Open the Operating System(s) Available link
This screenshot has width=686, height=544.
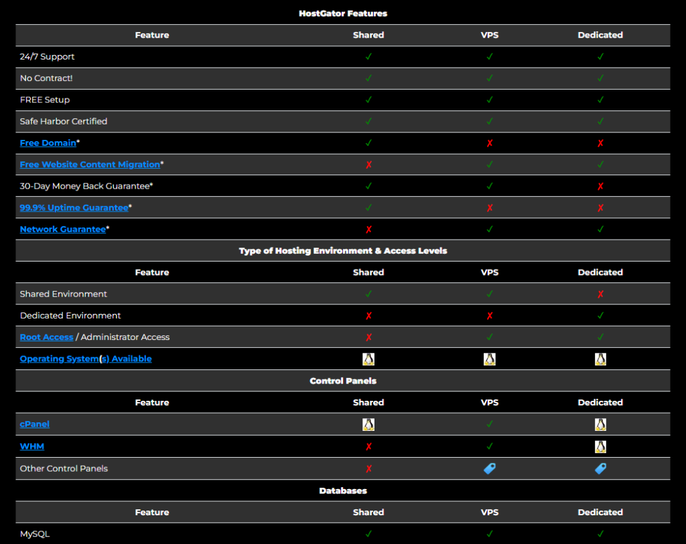86,359
